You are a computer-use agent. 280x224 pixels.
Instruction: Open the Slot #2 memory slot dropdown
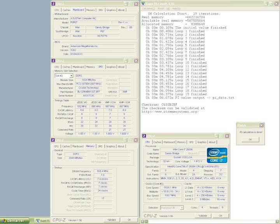pos(71,76)
